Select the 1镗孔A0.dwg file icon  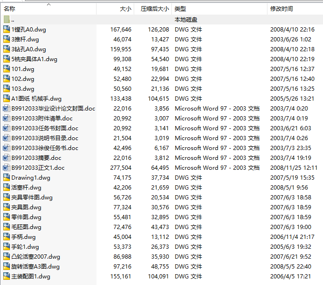click(x=7, y=30)
